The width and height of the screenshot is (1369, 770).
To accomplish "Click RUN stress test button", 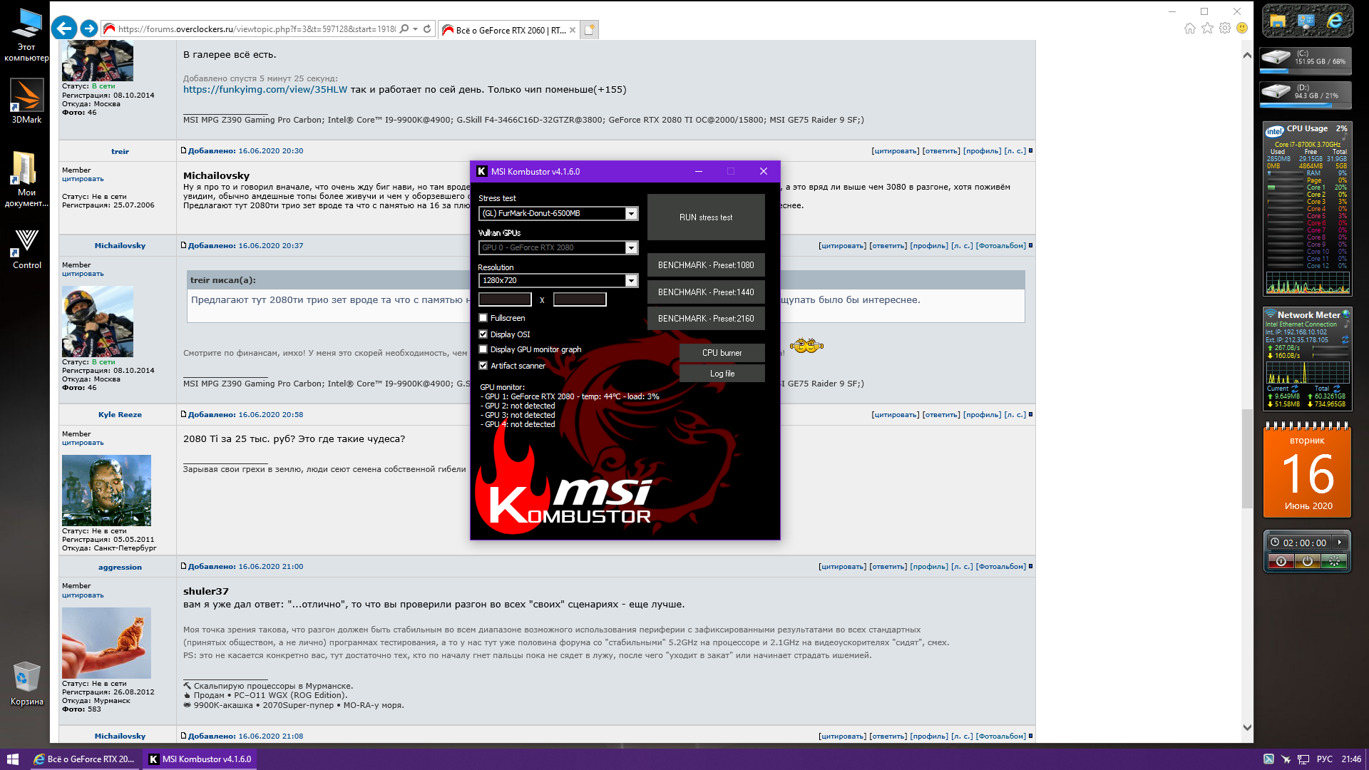I will coord(705,217).
